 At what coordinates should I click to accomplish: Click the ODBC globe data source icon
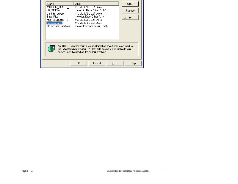pos(51,49)
